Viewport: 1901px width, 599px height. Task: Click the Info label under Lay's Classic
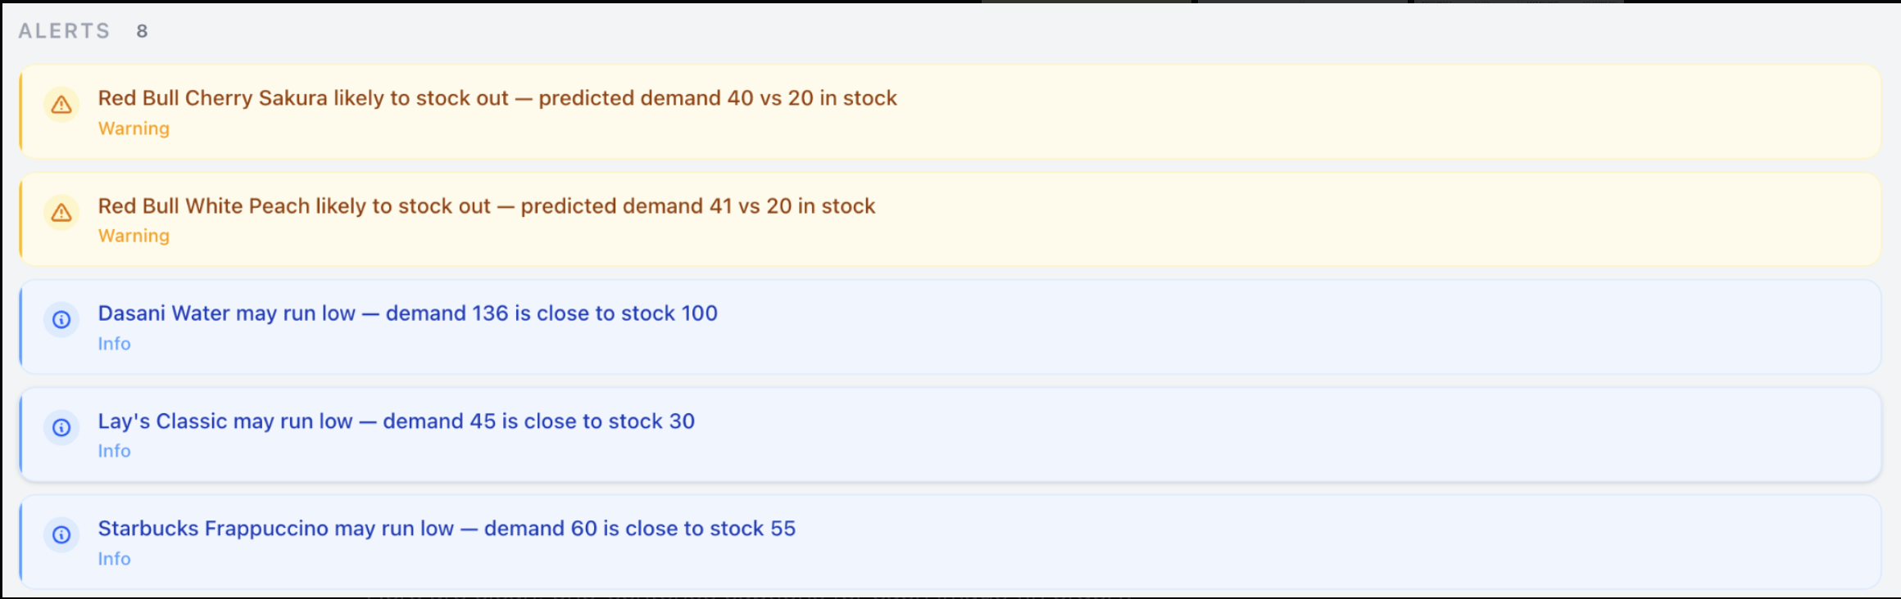[114, 451]
